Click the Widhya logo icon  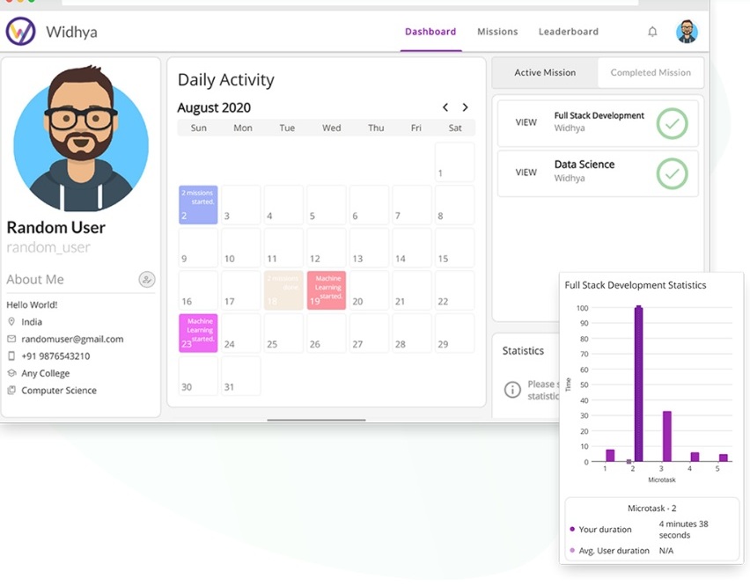pos(20,32)
